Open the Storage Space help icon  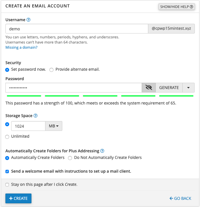tap(35, 116)
